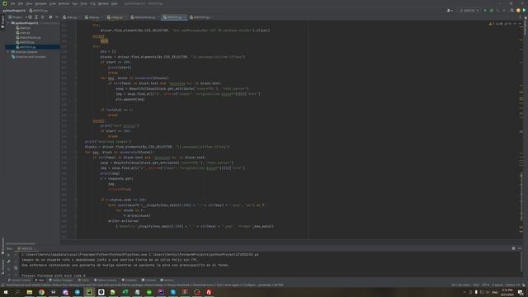Open Search Everywhere magnifier icon
The width and height of the screenshot is (528, 297).
511,11
